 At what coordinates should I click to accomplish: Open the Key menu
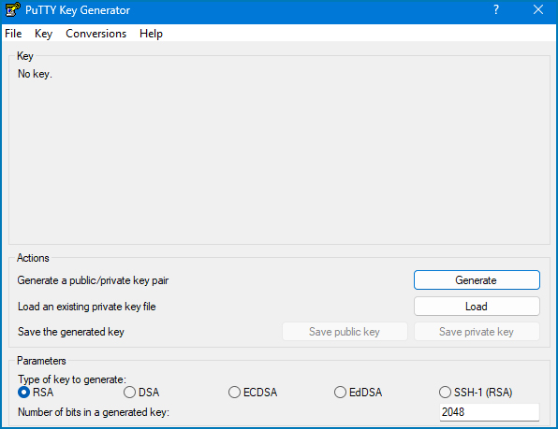point(43,34)
